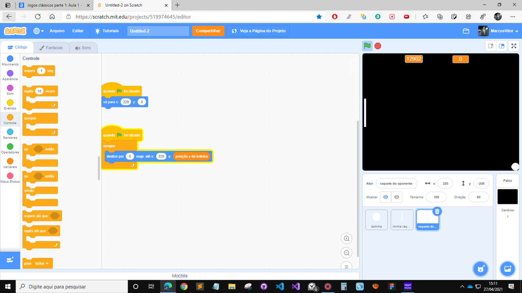The height and width of the screenshot is (293, 522).
Task: Open My Stuff folder icon
Action: [x=466, y=31]
